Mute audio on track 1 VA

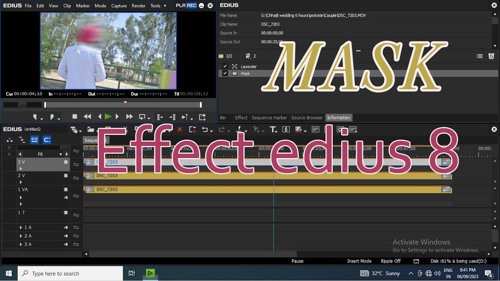[x=66, y=197]
